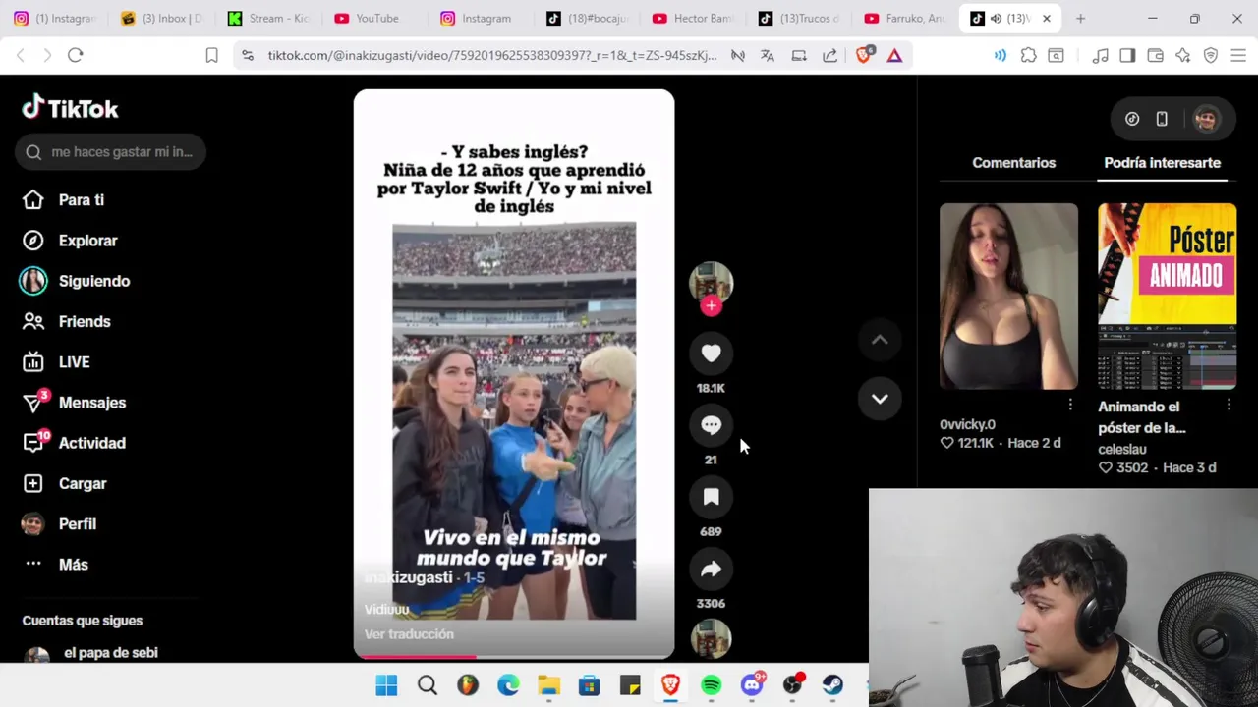The height and width of the screenshot is (707, 1258).
Task: Bookmark this page in the address bar
Action: [211, 56]
